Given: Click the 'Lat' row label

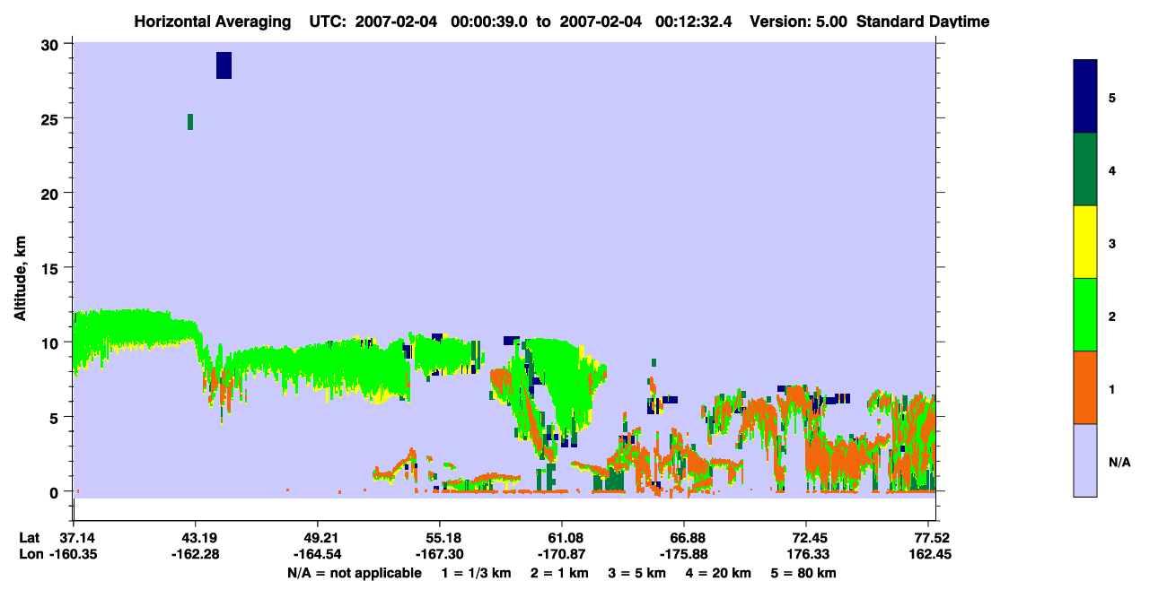Looking at the screenshot, I should (x=30, y=538).
